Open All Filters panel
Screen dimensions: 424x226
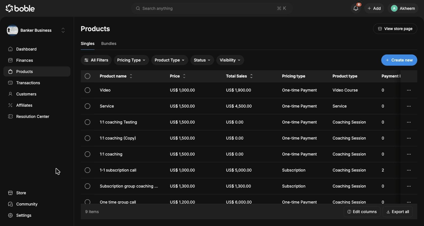96,60
